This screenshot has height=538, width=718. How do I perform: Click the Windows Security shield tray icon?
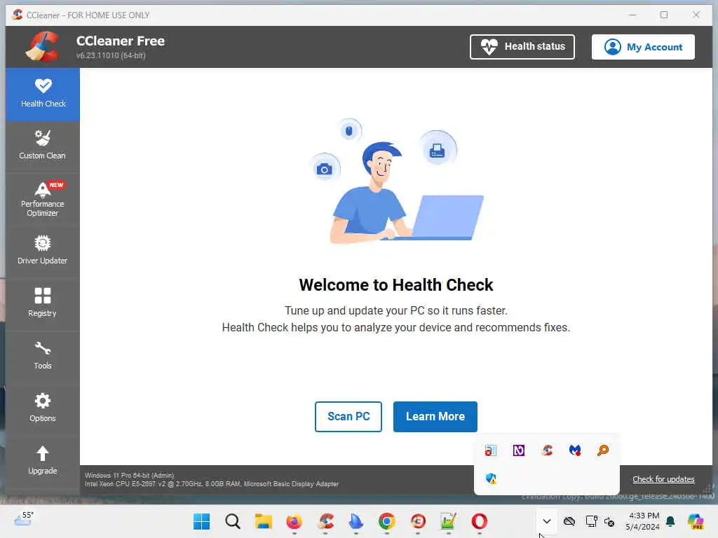[491, 478]
